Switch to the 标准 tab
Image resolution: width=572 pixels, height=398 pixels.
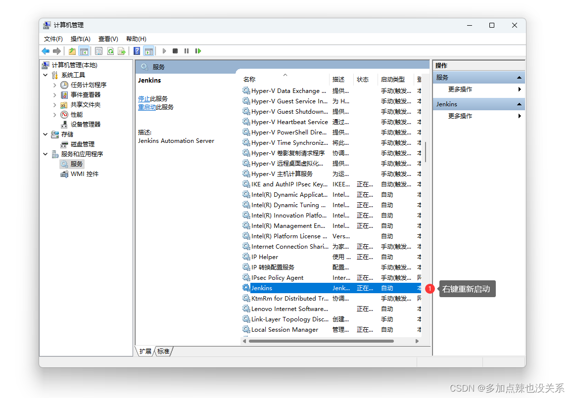pyautogui.click(x=164, y=352)
